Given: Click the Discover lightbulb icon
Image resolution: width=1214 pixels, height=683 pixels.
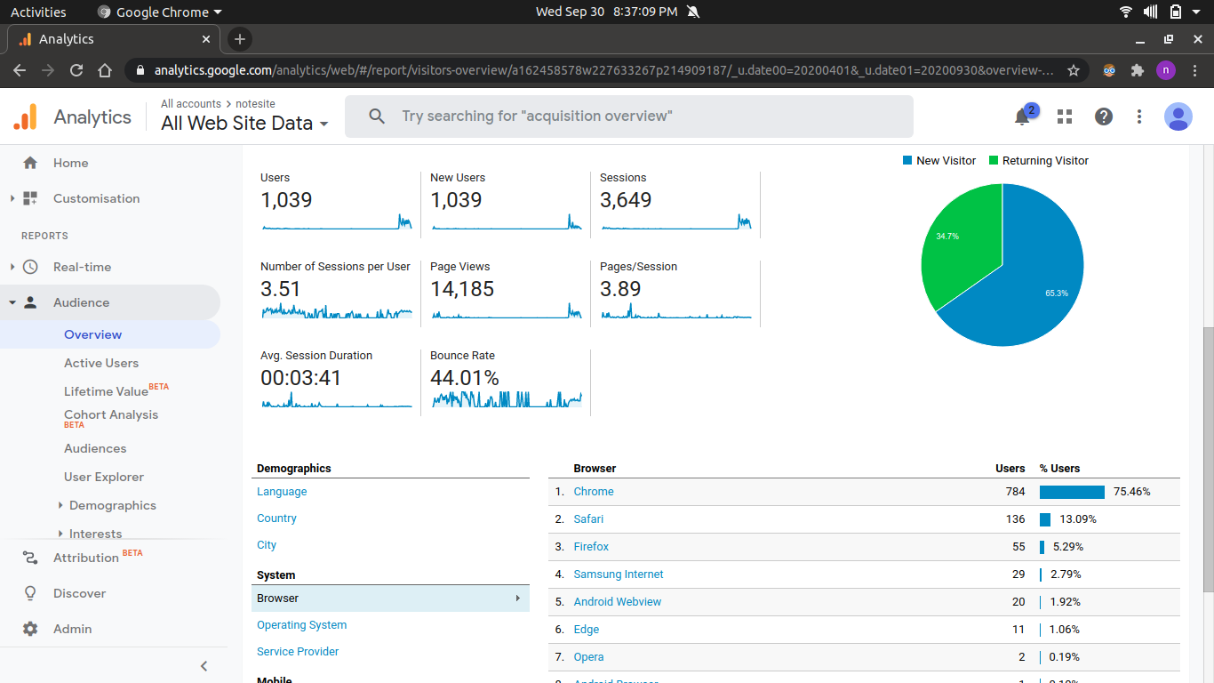Looking at the screenshot, I should tap(30, 593).
